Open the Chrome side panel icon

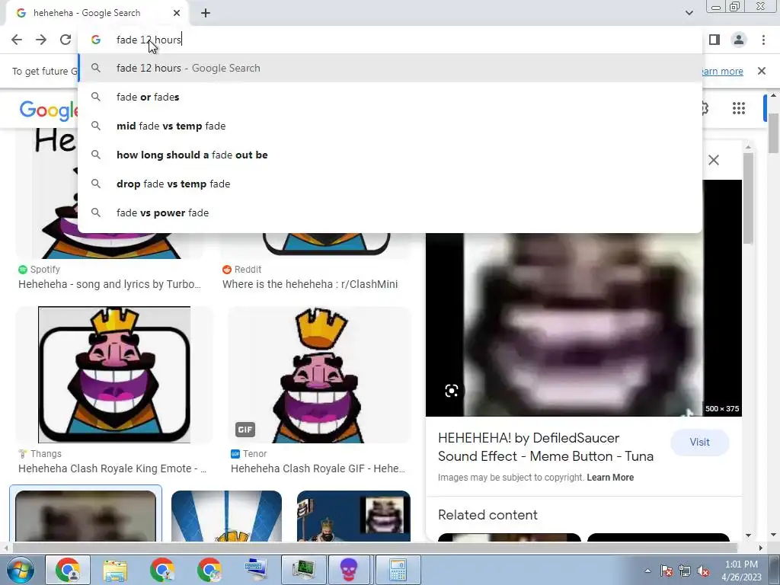click(714, 40)
